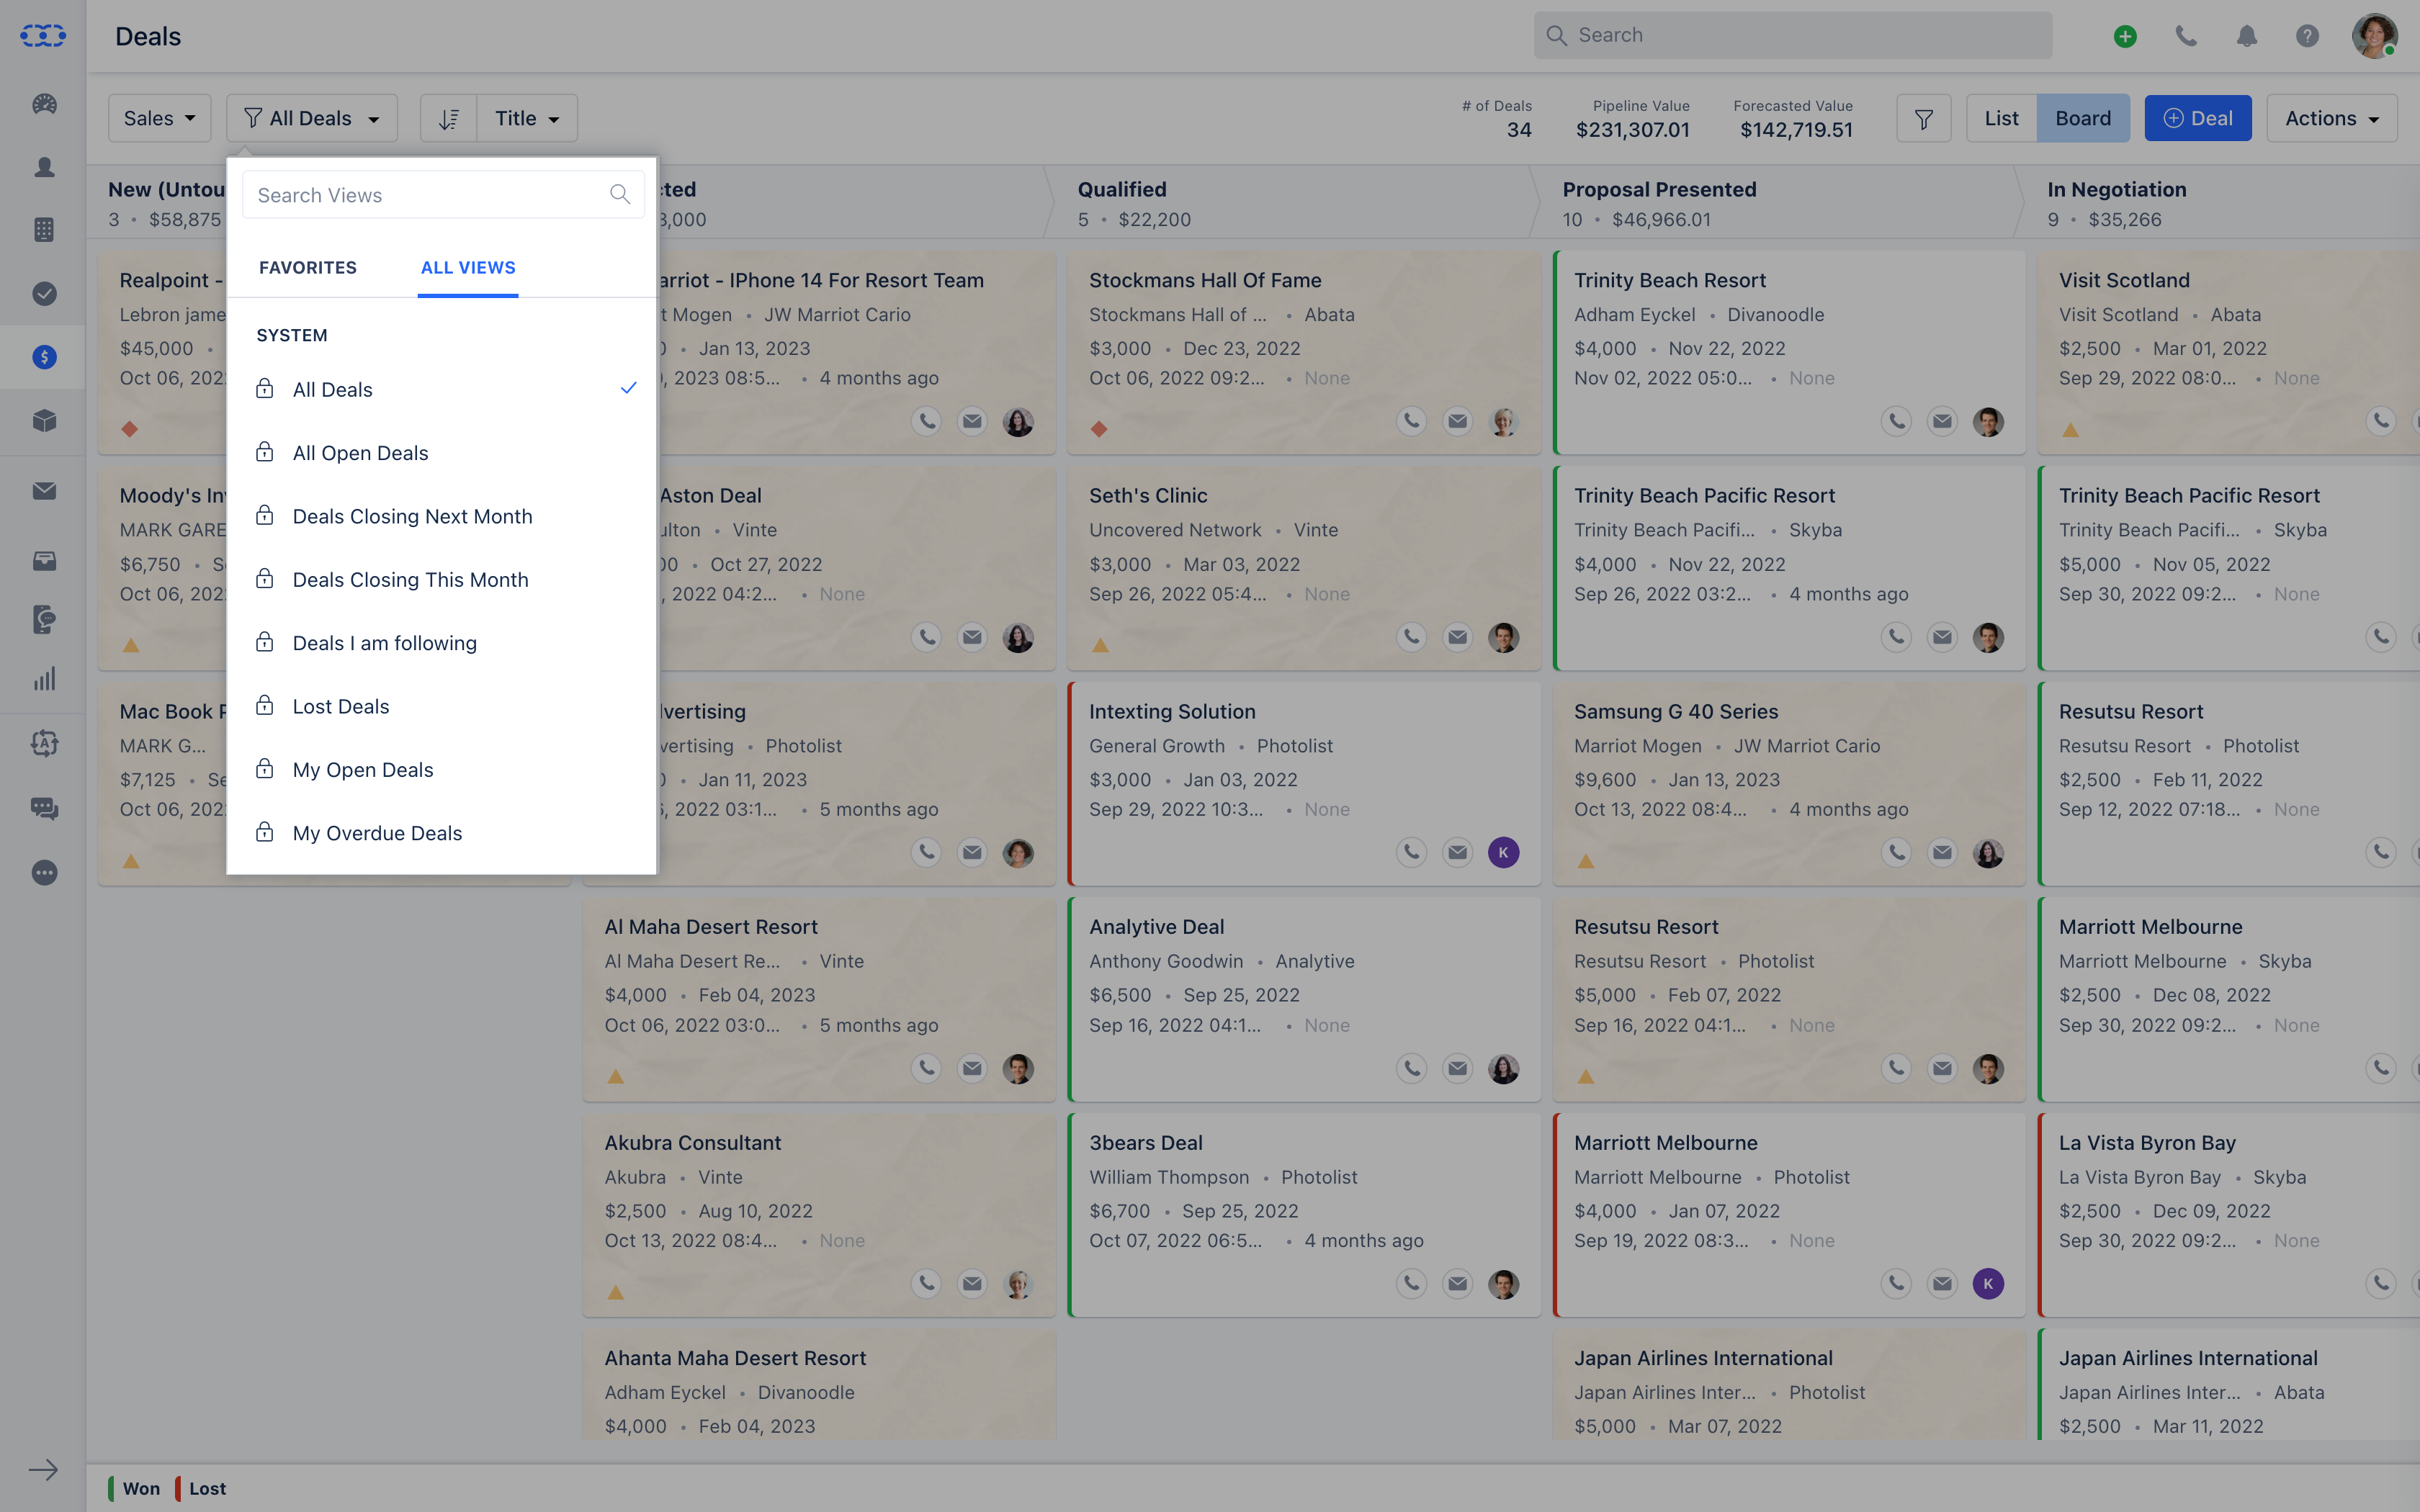
Task: Click the blue add Deal button
Action: click(2197, 118)
